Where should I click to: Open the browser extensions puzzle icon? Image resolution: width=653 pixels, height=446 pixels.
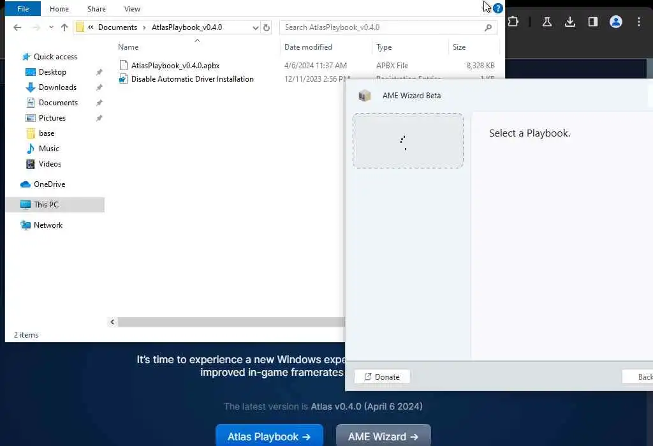[x=513, y=22]
